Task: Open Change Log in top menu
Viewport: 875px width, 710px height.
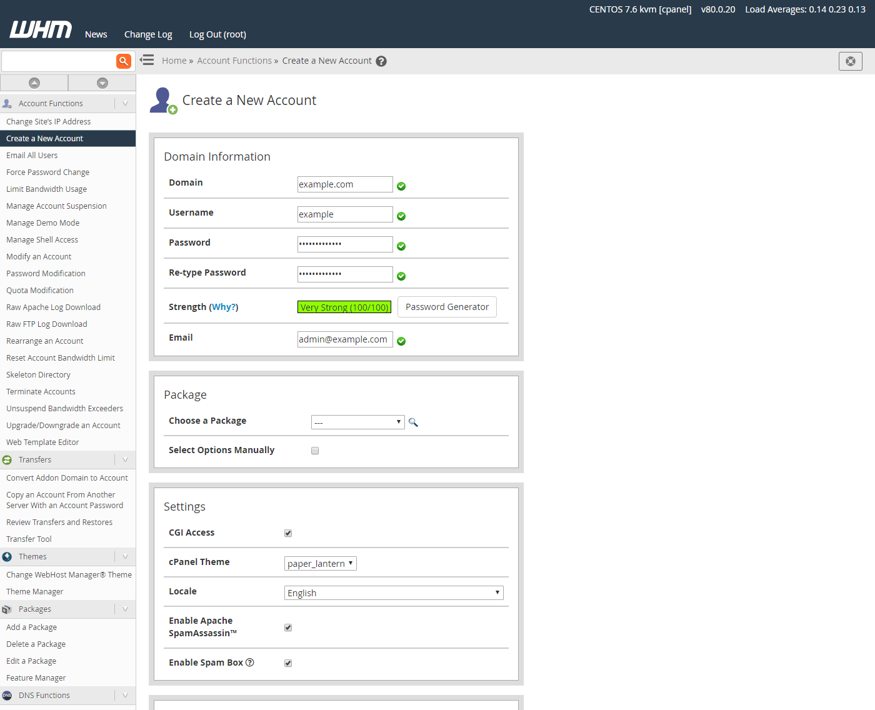Action: [x=148, y=34]
